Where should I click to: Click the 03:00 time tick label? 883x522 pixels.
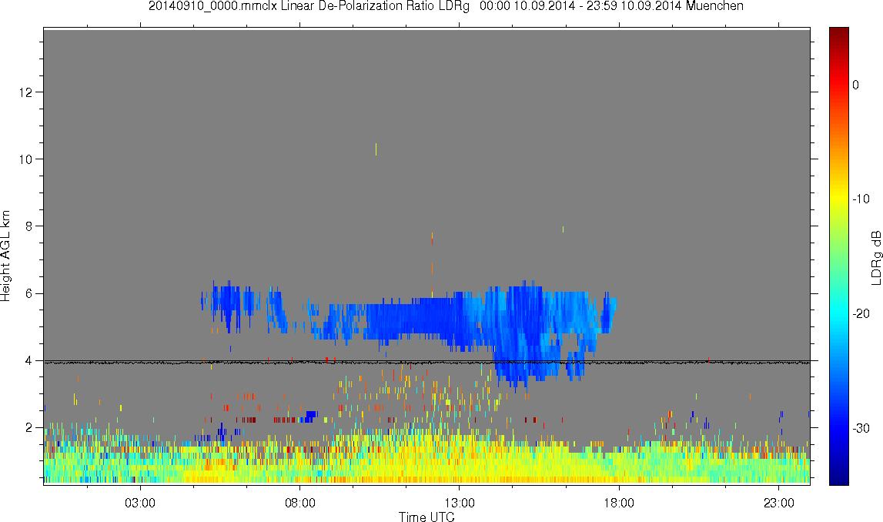pyautogui.click(x=139, y=502)
